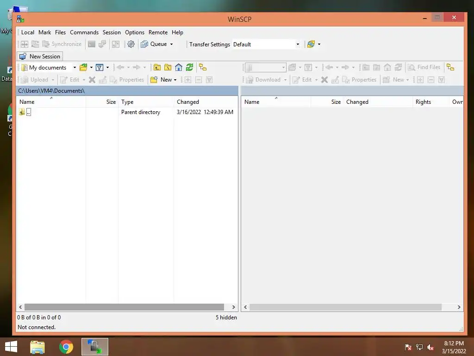Sort local files by Size column
This screenshot has width=474, height=356.
[102, 102]
